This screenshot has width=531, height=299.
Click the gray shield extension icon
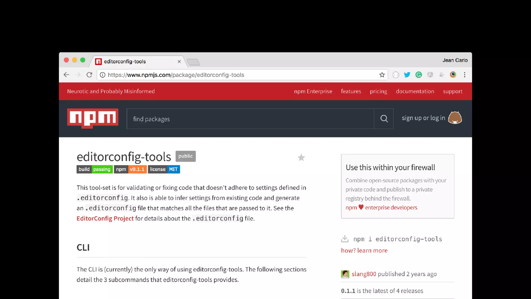click(x=430, y=75)
